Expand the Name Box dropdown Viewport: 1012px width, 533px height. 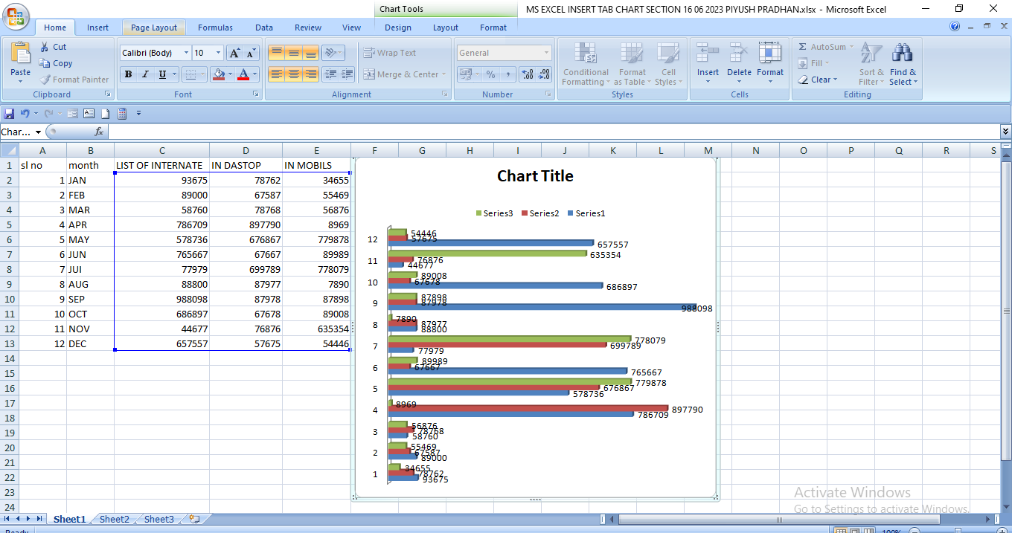pyautogui.click(x=39, y=132)
